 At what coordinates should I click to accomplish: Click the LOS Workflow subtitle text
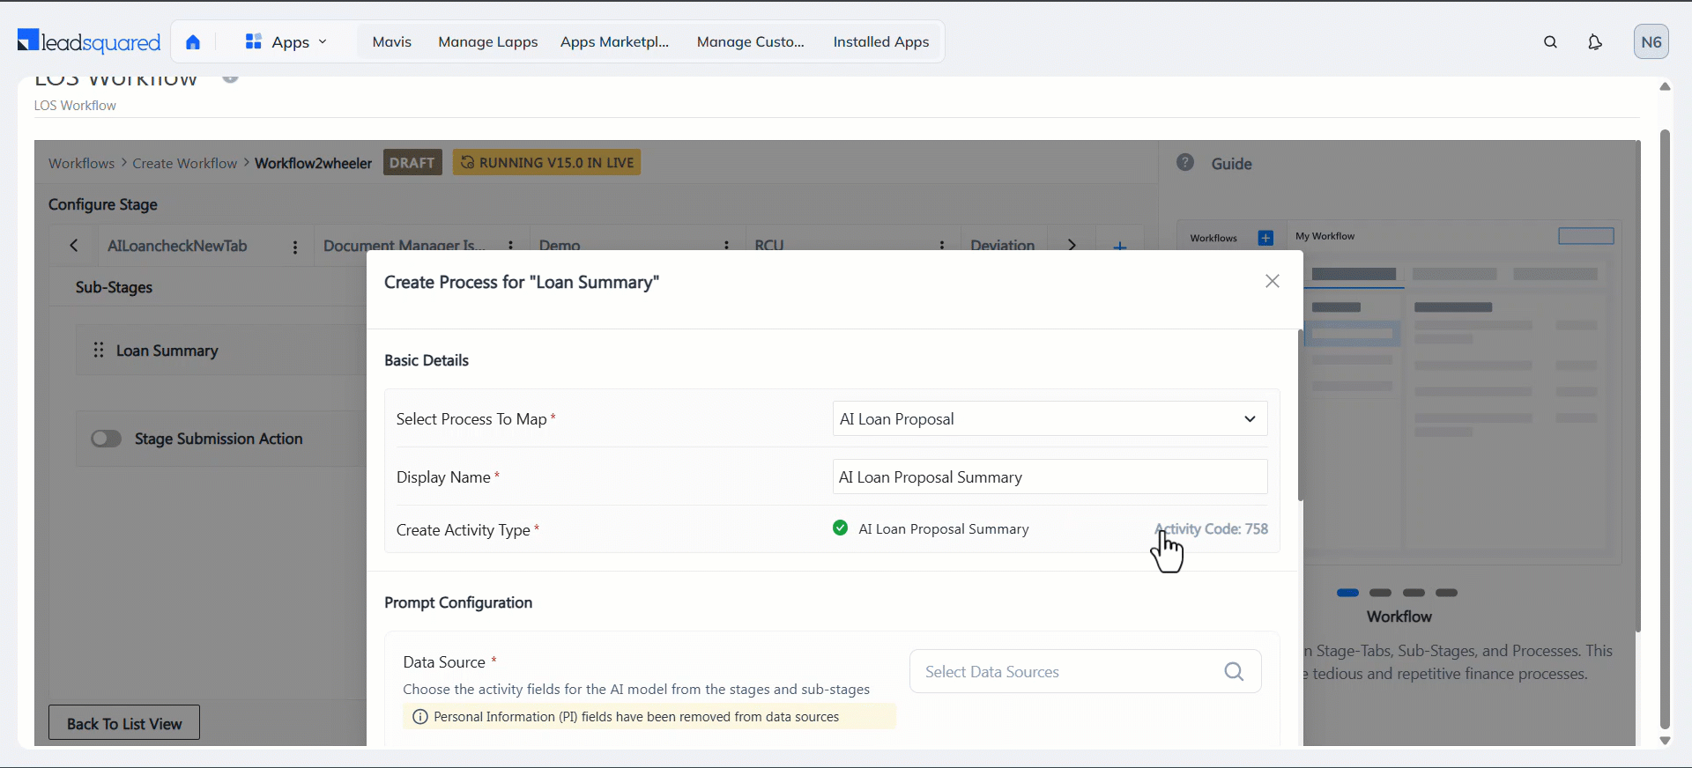(x=75, y=105)
